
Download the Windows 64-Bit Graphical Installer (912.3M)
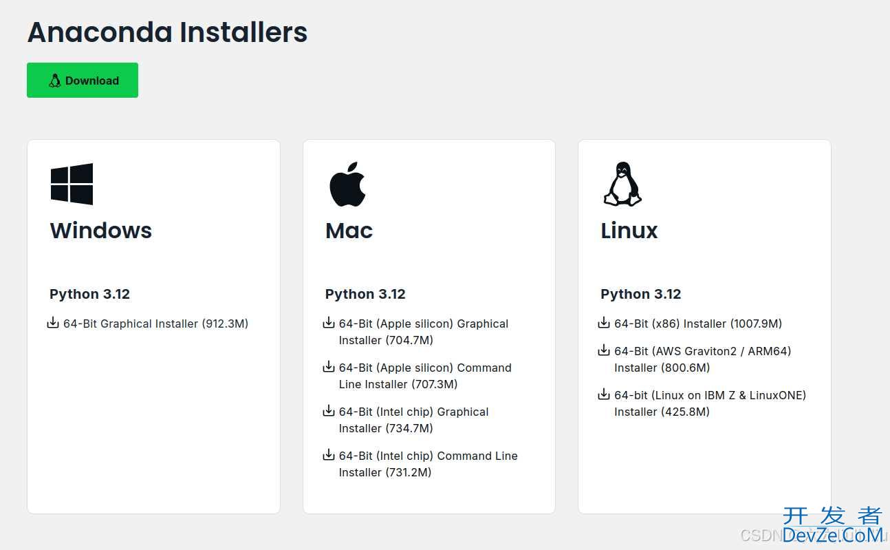(155, 324)
